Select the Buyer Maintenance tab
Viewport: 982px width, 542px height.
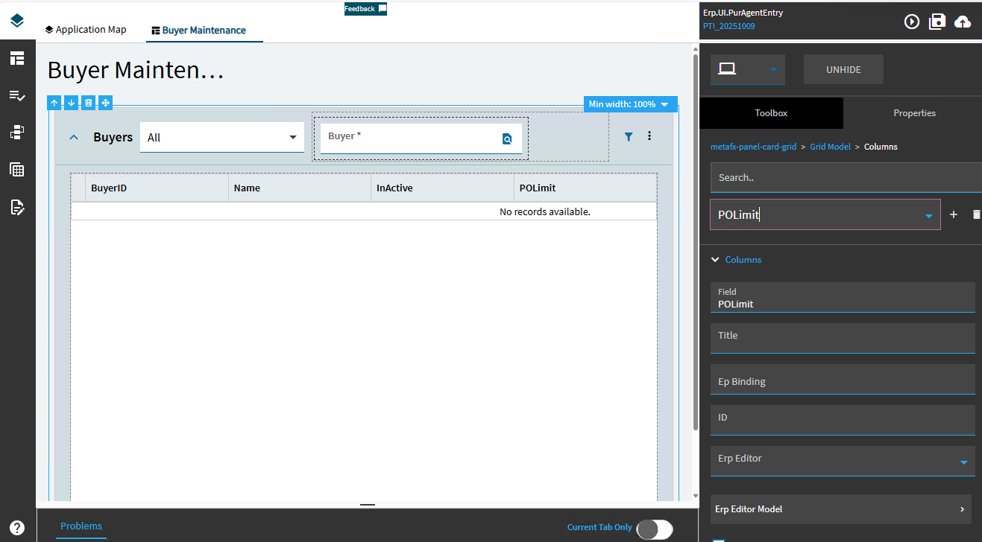(198, 31)
